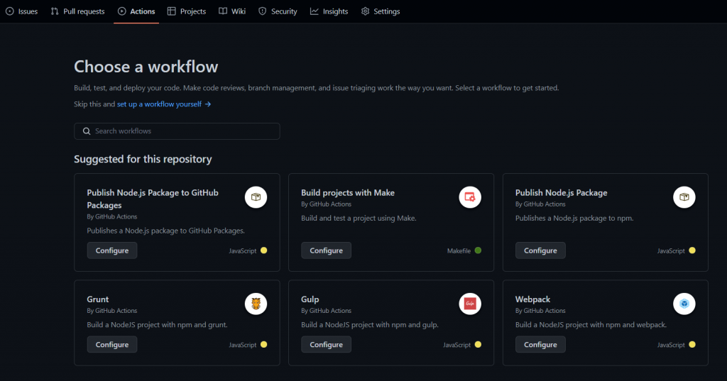
Task: Click JavaScript yellow dot on Webpack card
Action: click(692, 344)
